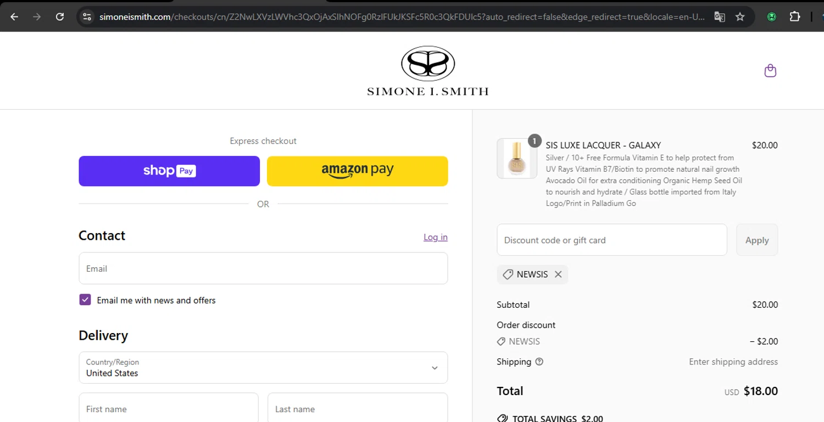The image size is (824, 422).
Task: Open the translate page icon
Action: (x=719, y=17)
